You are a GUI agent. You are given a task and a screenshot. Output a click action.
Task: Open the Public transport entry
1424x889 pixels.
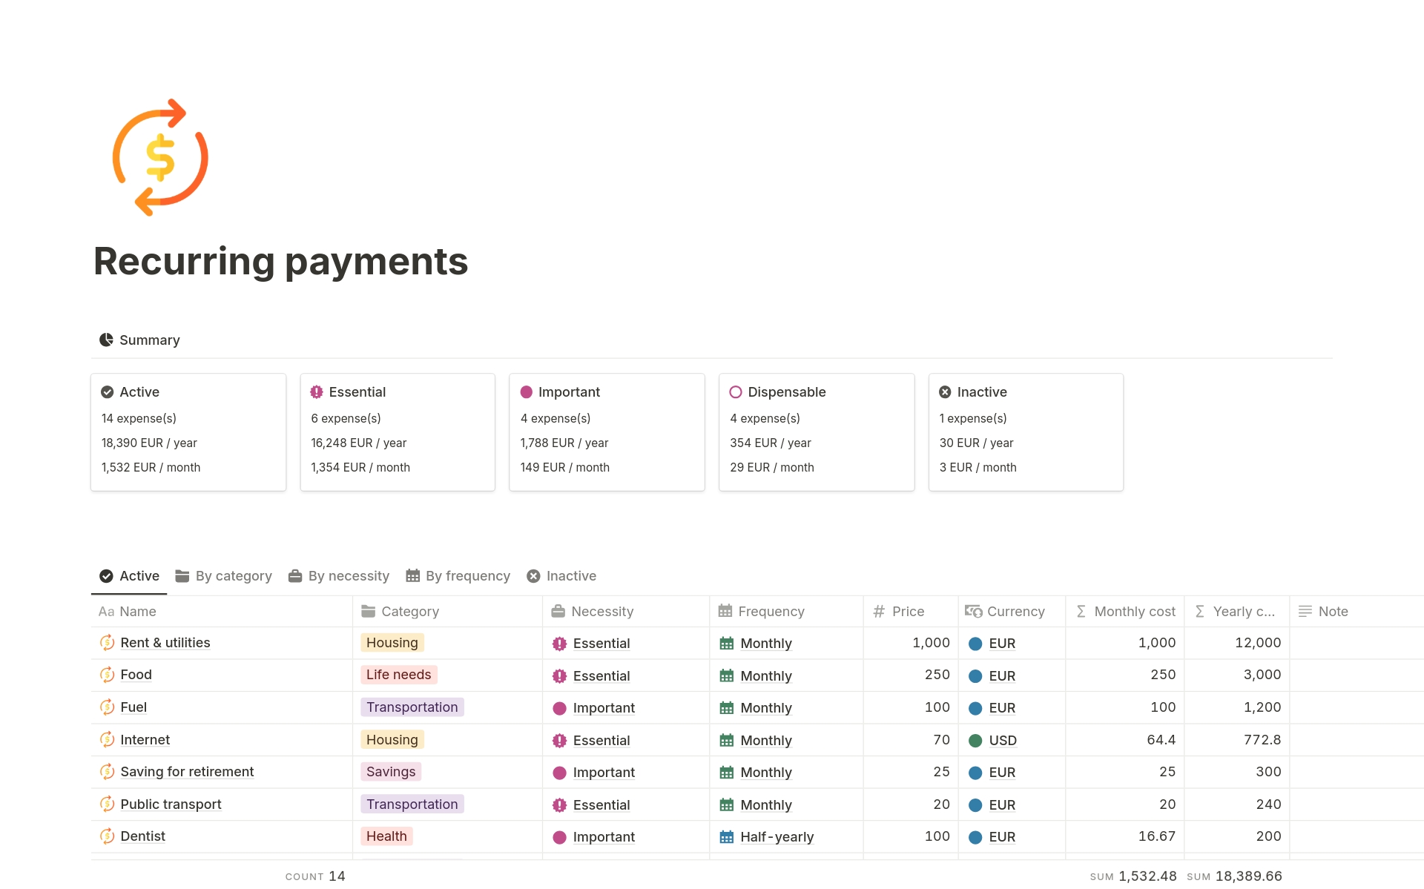[x=171, y=804]
